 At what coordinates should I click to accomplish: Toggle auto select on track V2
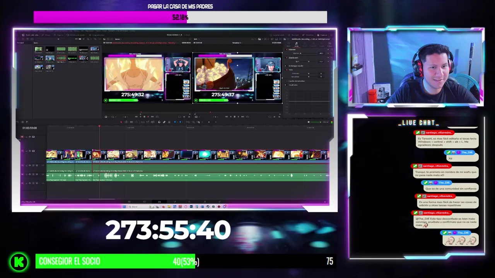[x=30, y=137]
